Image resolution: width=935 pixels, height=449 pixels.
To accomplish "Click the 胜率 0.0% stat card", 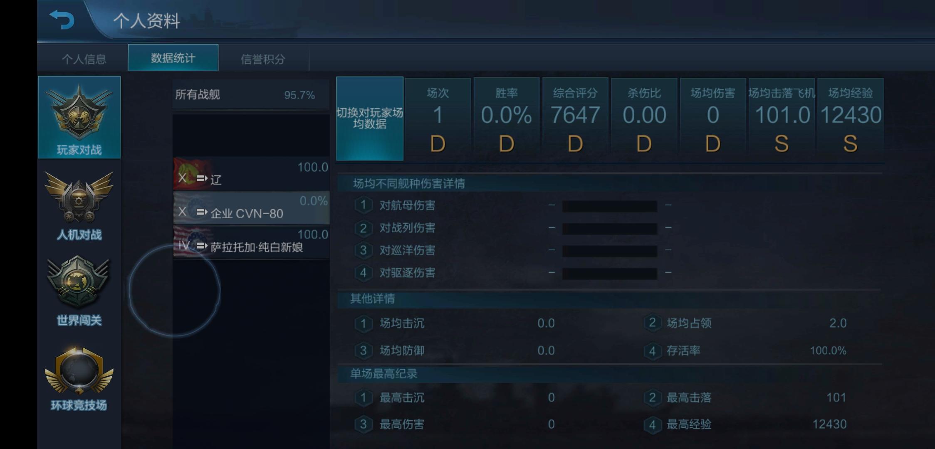I will 507,119.
